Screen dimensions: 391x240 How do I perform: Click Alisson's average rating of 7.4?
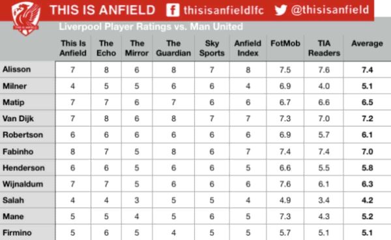pyautogui.click(x=367, y=70)
